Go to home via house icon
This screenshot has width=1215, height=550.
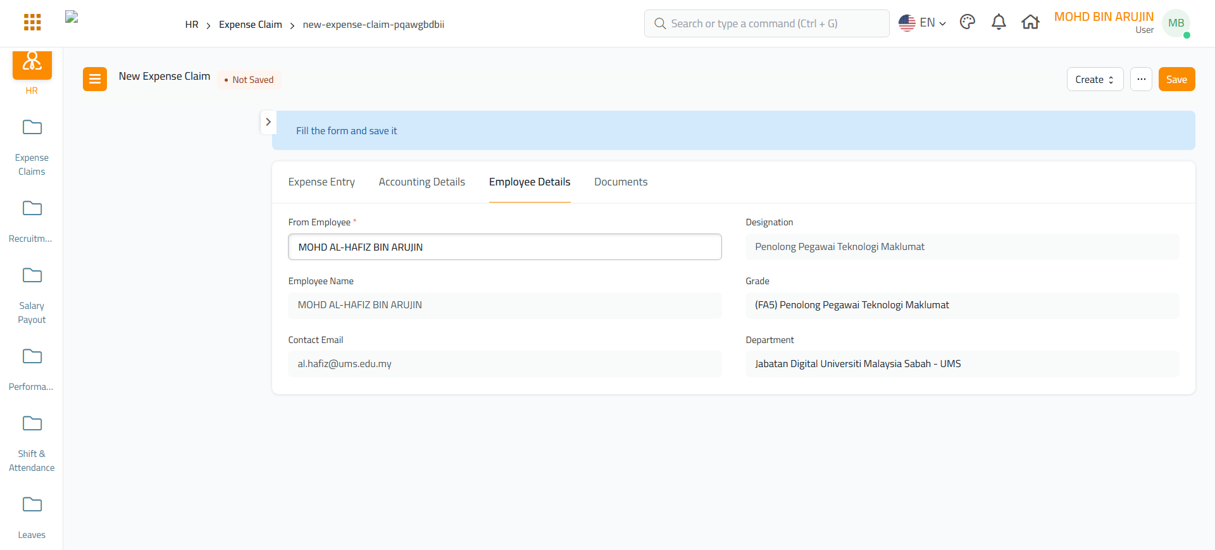pyautogui.click(x=1030, y=23)
